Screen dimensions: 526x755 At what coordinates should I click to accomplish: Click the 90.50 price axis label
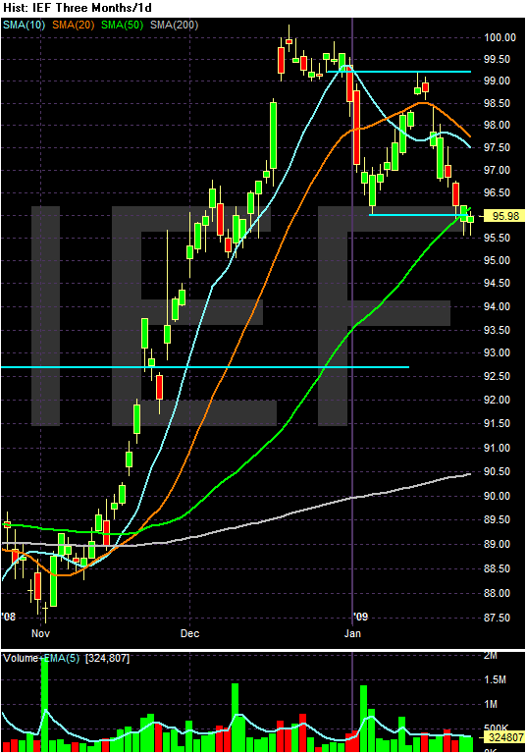click(497, 471)
